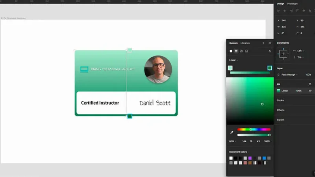Align selection to the right edge
The height and width of the screenshot is (177, 315).
click(x=291, y=11)
